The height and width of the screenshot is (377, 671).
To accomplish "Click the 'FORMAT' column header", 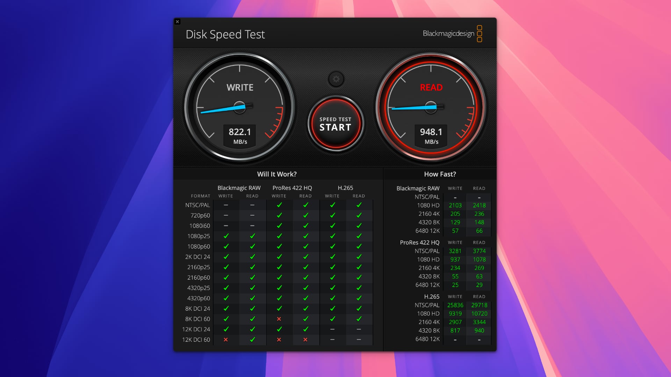I will (201, 196).
